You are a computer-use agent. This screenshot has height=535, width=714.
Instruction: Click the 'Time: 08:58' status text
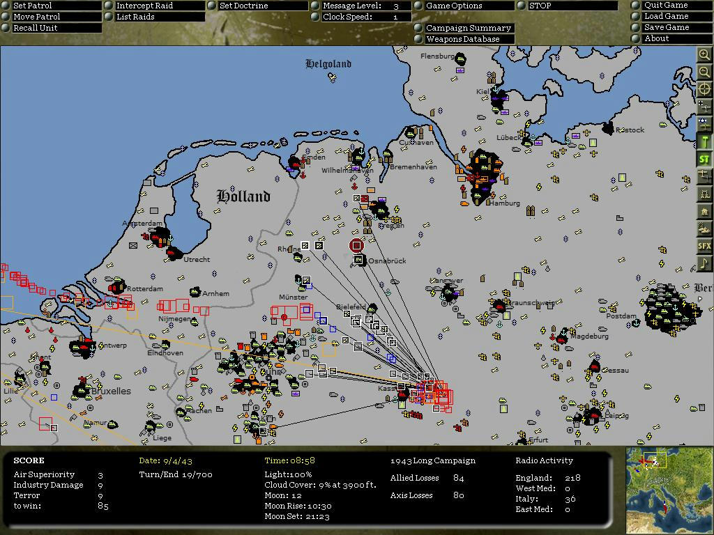pyautogui.click(x=289, y=460)
